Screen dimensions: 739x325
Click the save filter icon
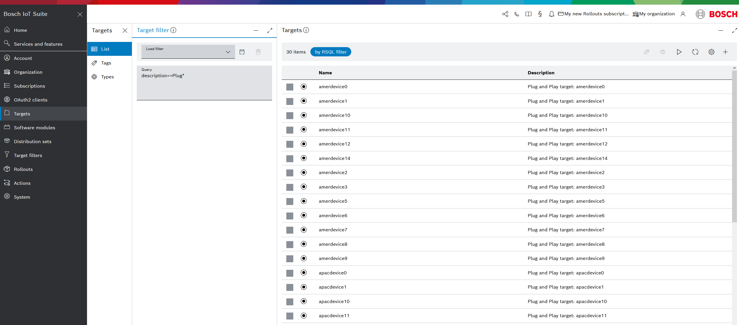coord(242,52)
